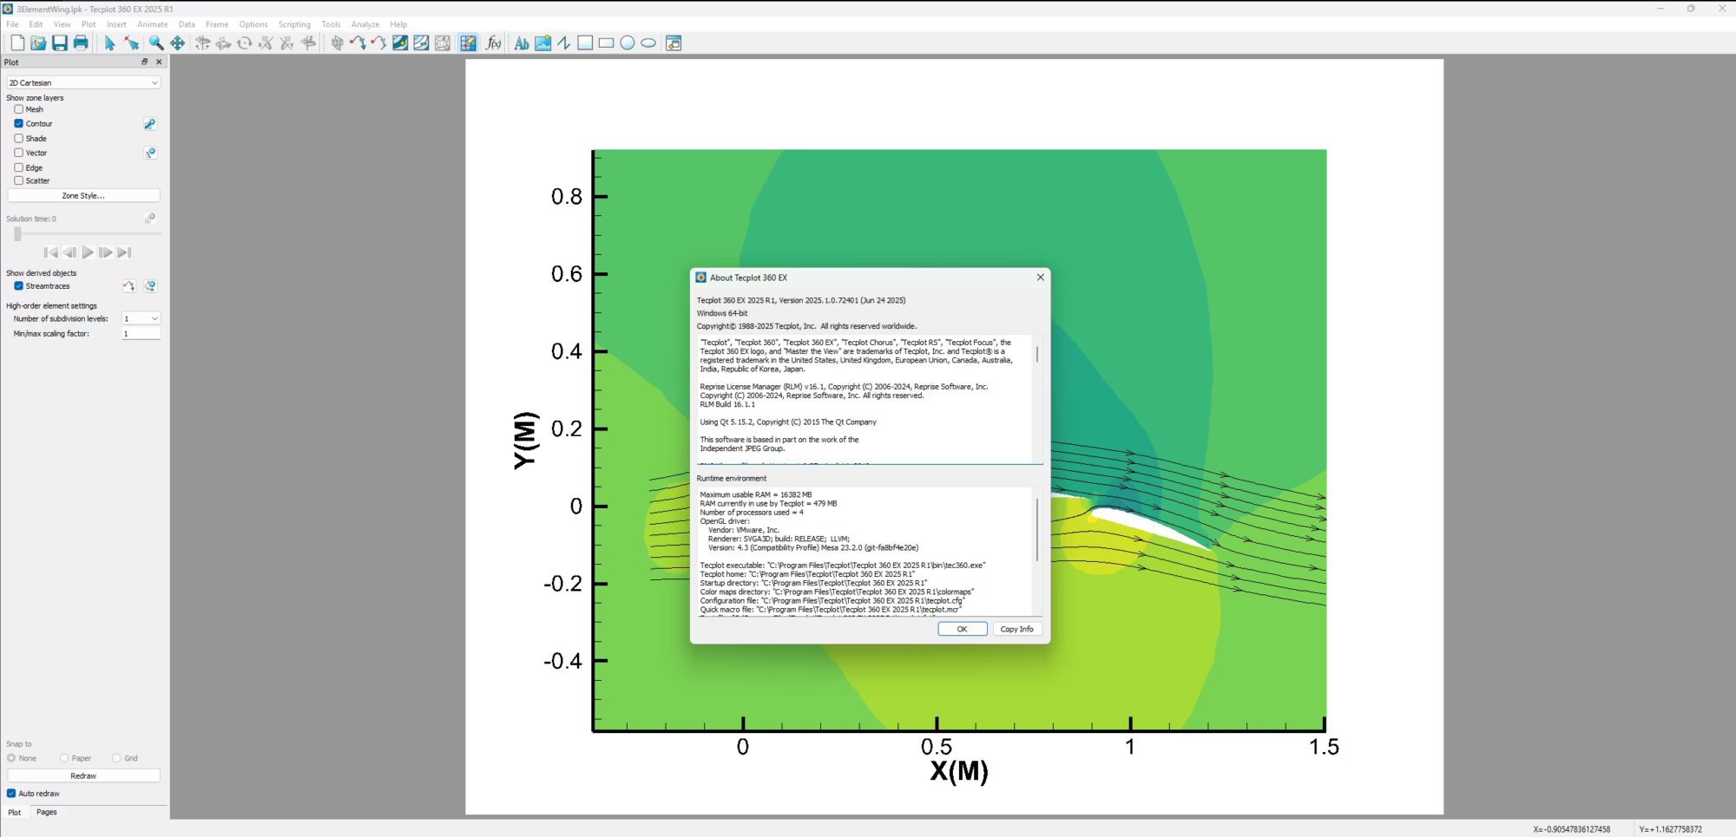Select the Streamtrace termination line tool
The width and height of the screenshot is (1736, 837).
[378, 43]
